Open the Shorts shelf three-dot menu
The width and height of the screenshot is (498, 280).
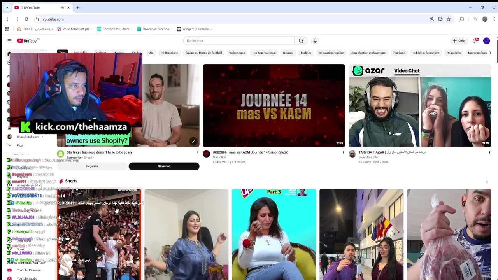pos(487,181)
